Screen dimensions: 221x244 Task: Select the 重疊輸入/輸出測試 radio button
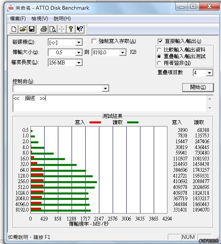point(159,56)
